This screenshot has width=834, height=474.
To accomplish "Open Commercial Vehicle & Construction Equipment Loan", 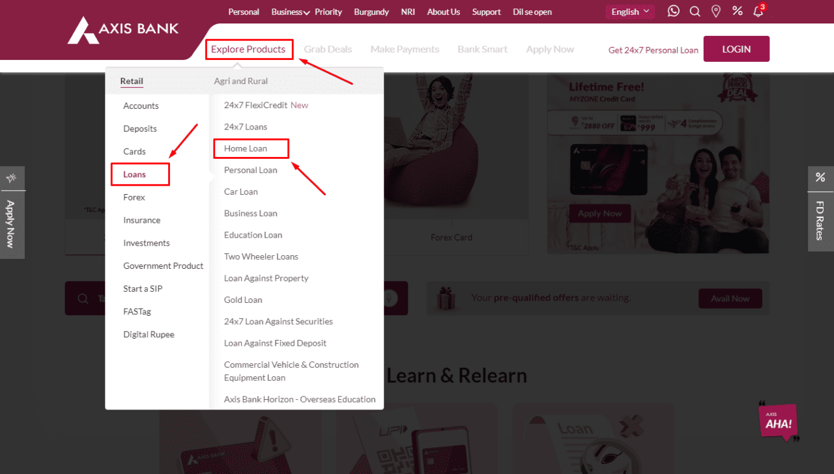I will click(291, 371).
